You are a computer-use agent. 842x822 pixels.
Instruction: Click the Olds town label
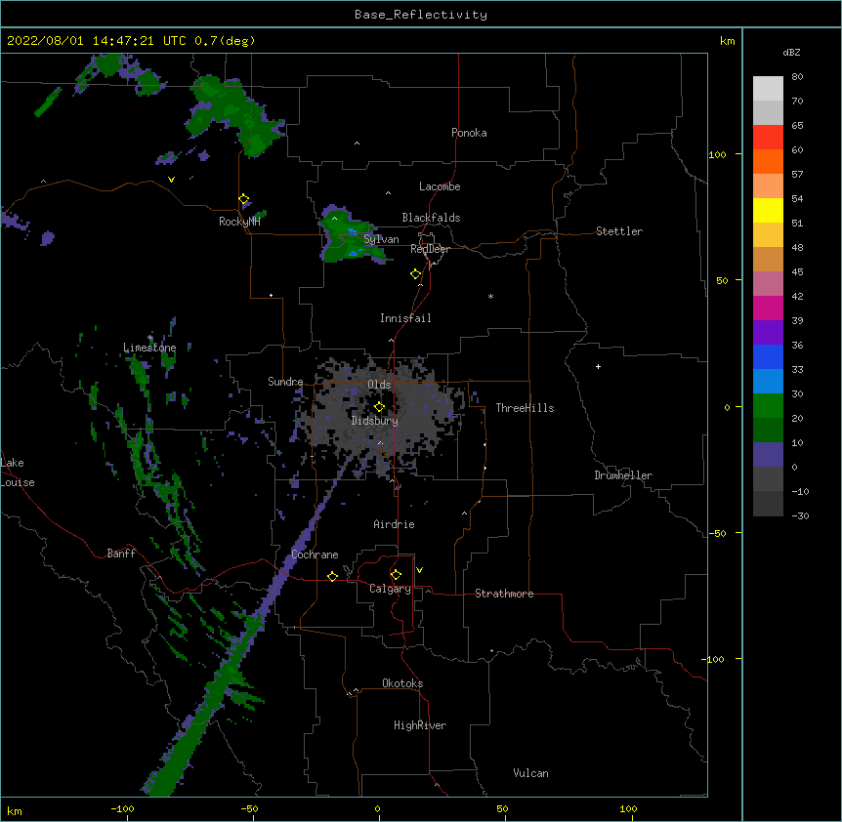(379, 385)
